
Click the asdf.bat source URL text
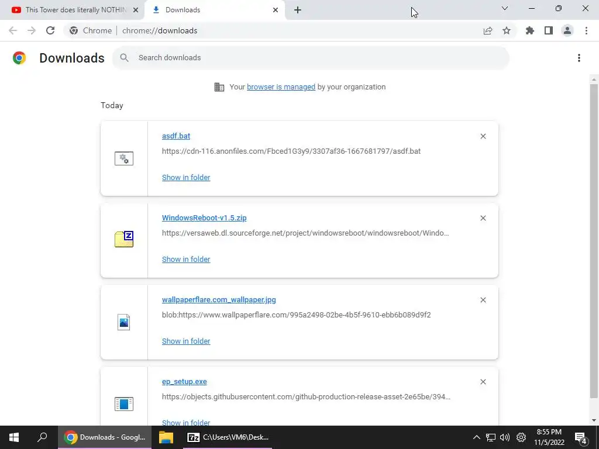click(x=291, y=151)
